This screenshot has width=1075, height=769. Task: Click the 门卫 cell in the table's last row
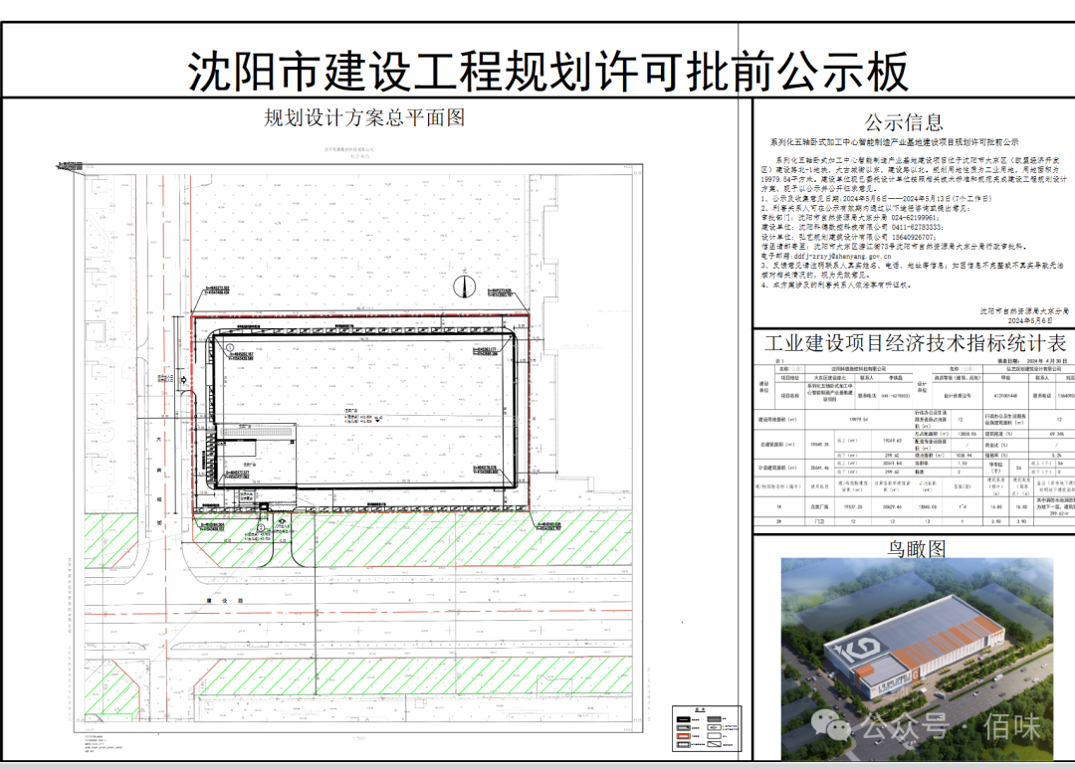click(x=820, y=521)
